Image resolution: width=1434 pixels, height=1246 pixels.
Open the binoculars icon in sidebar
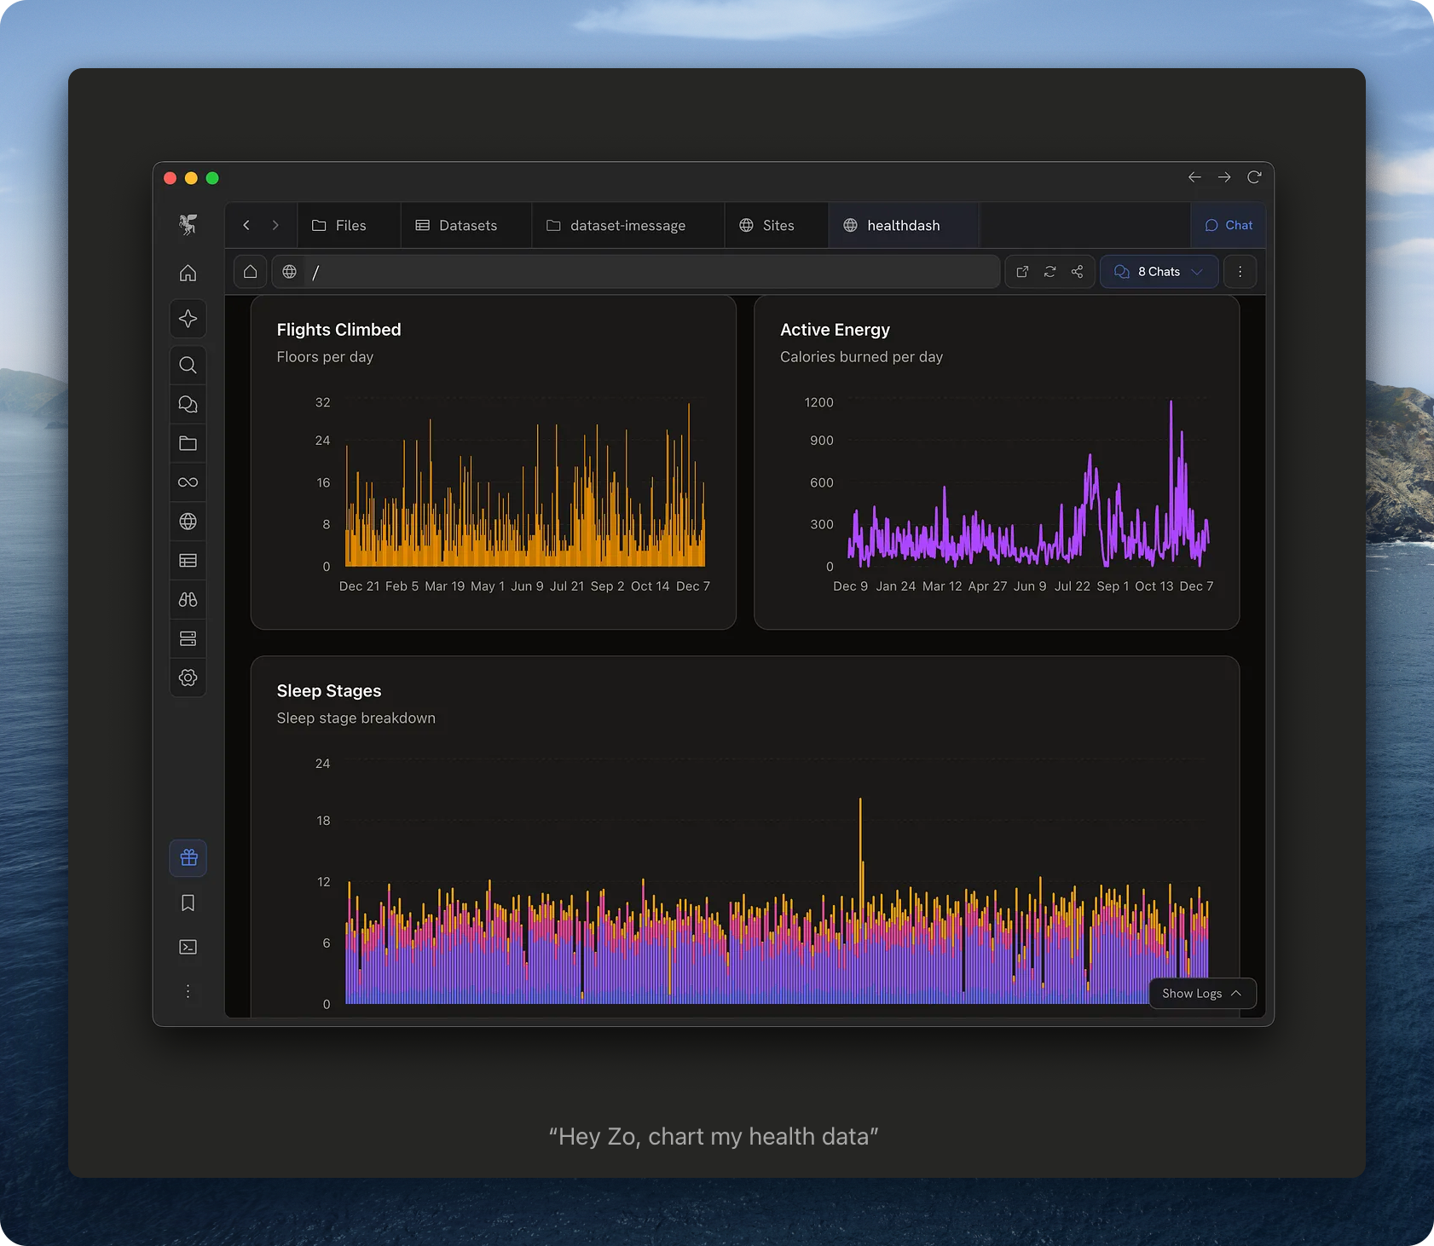pos(188,600)
